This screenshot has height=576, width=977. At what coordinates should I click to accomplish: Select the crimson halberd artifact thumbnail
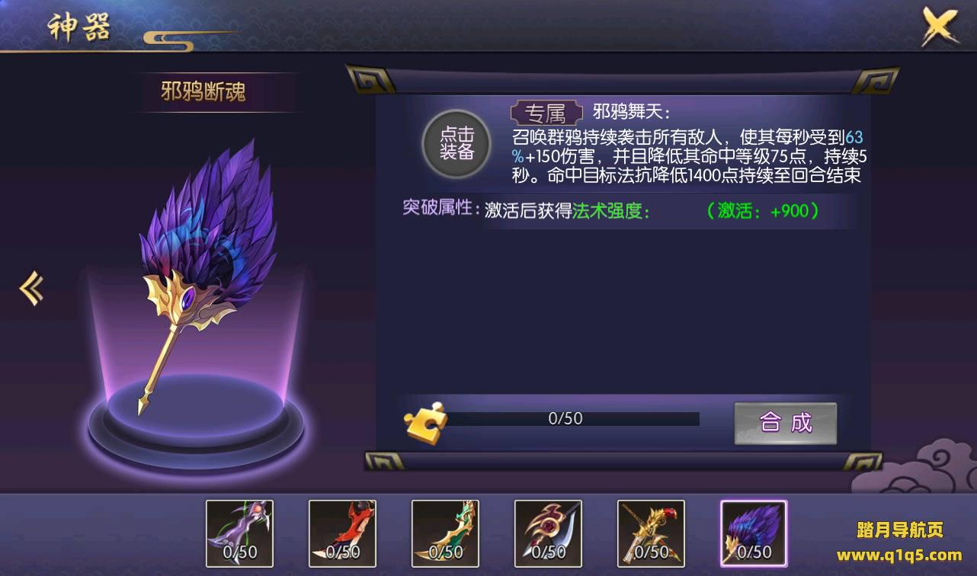[x=548, y=533]
